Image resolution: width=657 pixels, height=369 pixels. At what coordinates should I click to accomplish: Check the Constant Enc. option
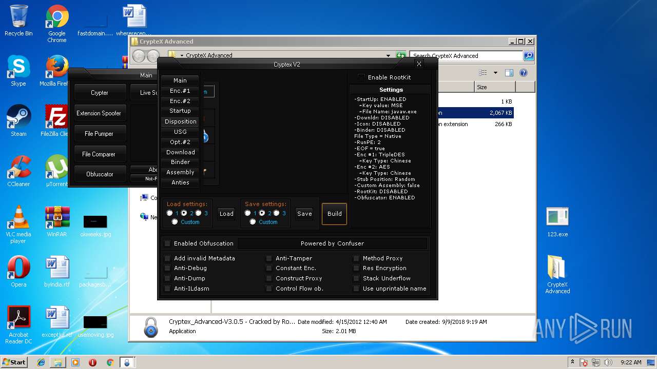click(x=269, y=268)
